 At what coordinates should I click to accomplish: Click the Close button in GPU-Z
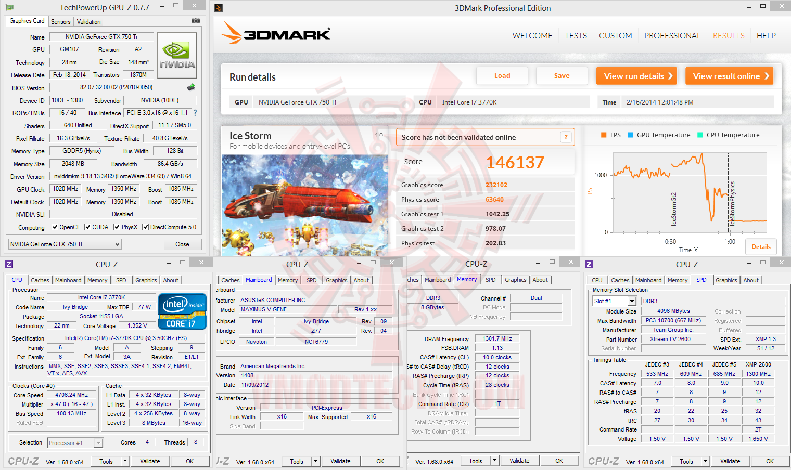182,244
